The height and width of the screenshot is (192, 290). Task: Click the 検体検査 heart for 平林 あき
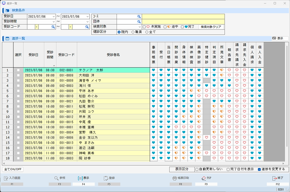191,91
